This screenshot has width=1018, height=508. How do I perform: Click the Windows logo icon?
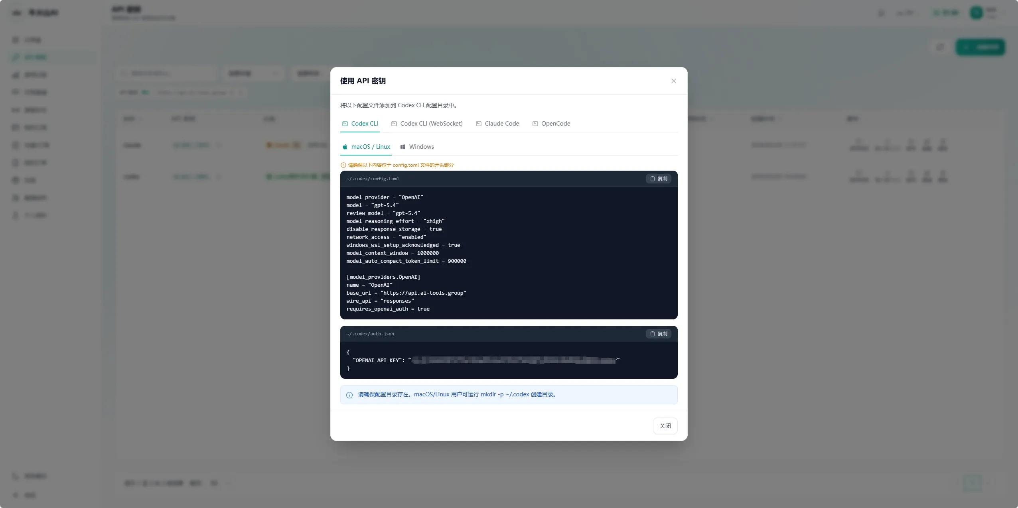(x=403, y=147)
